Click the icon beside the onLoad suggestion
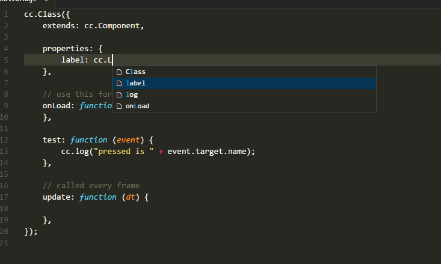 click(x=119, y=106)
